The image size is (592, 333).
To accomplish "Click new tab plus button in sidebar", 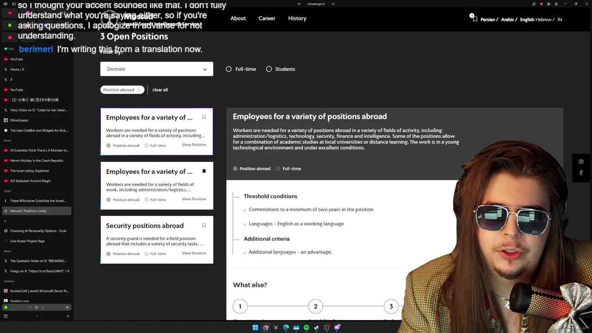I will tap(68, 316).
